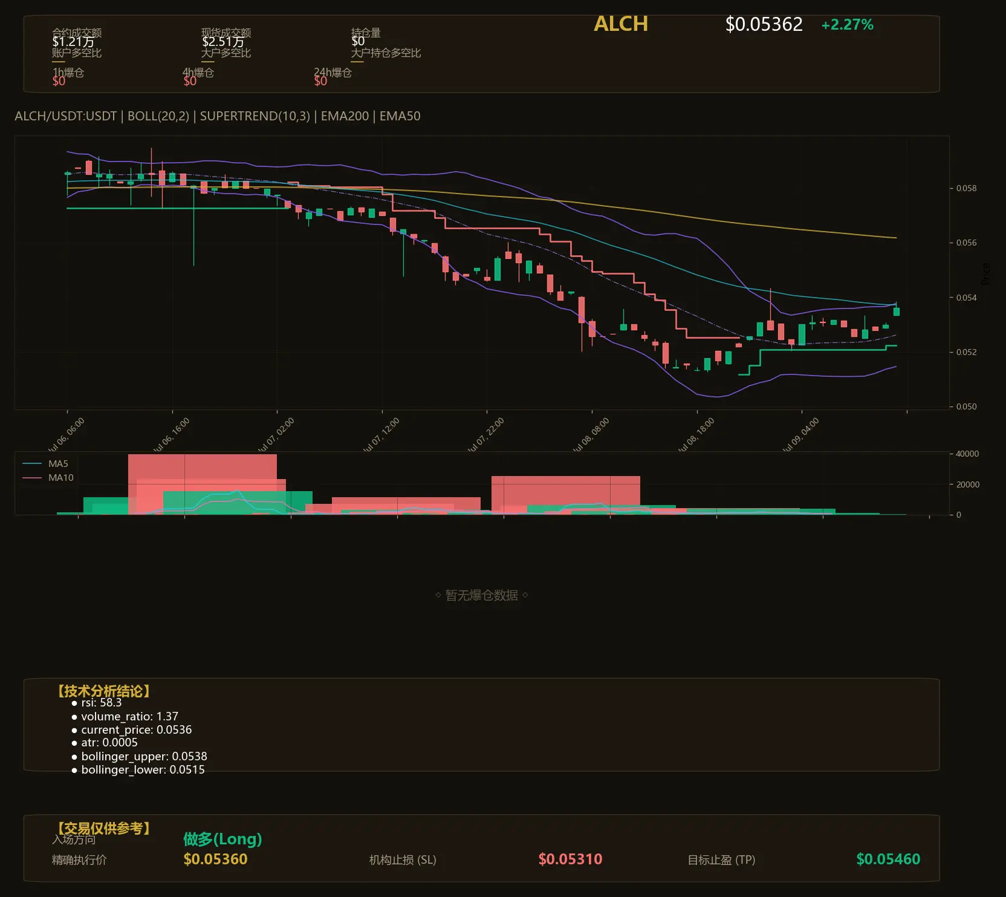Click the 做多(Long) direction value

(x=222, y=839)
